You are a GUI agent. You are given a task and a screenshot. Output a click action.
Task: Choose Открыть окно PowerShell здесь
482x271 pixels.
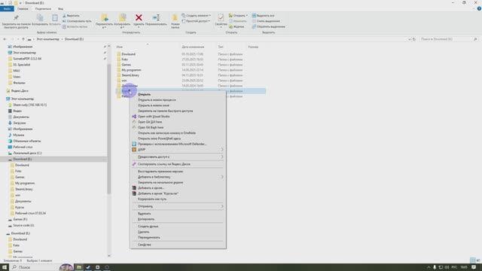pyautogui.click(x=178, y=139)
